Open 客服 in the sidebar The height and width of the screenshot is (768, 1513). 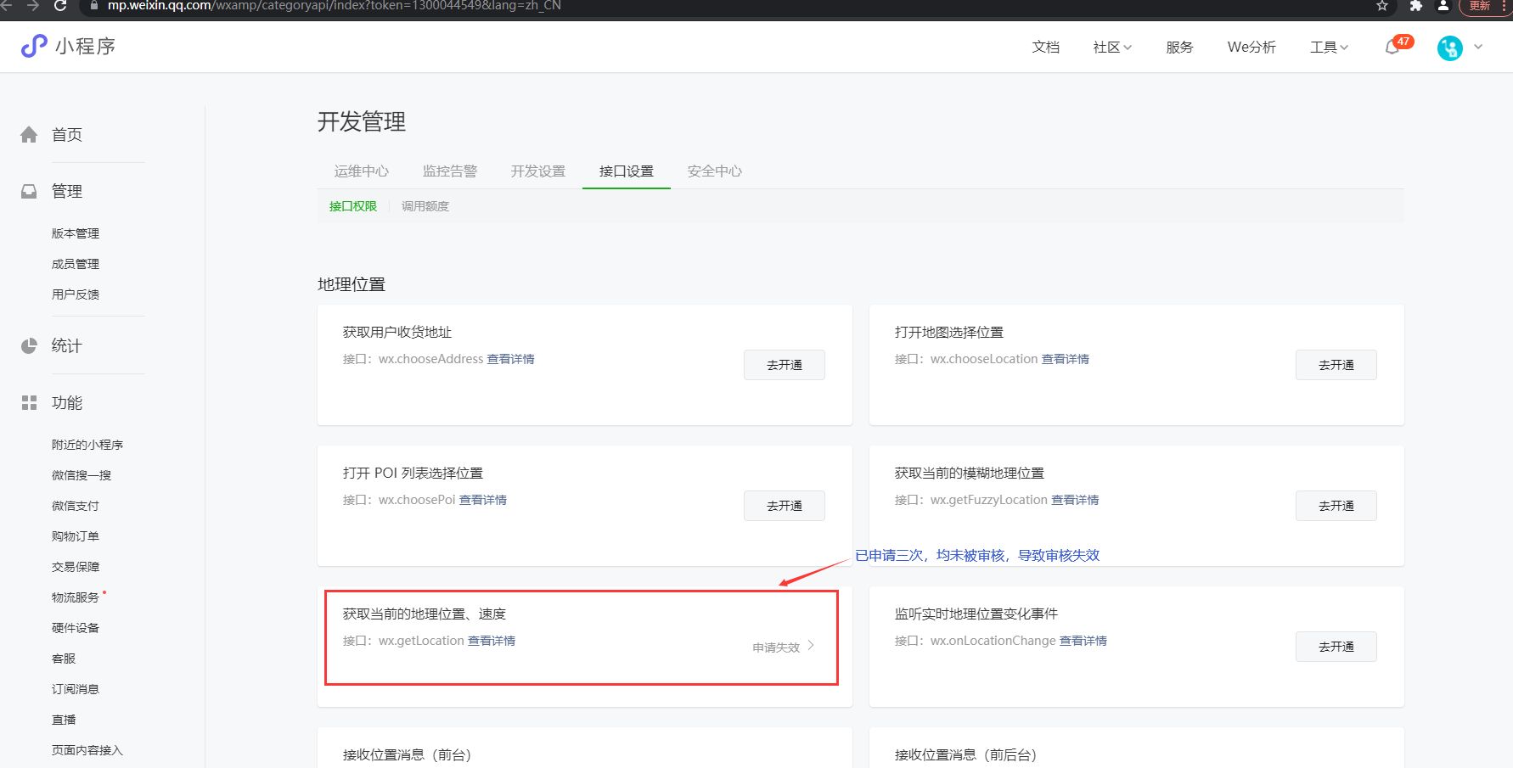coord(64,659)
